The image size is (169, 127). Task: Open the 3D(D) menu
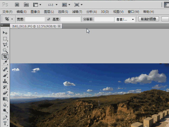105,12
